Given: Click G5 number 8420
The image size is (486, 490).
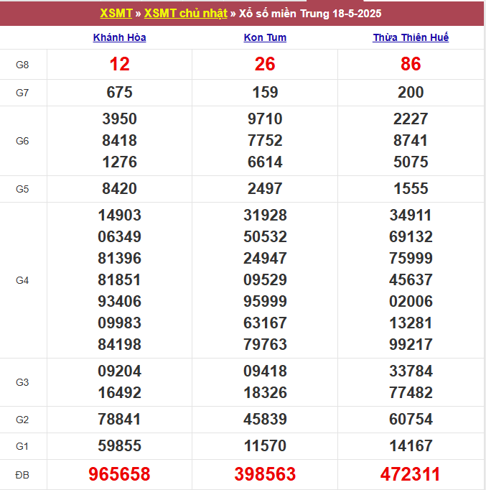Looking at the screenshot, I should (x=120, y=189).
